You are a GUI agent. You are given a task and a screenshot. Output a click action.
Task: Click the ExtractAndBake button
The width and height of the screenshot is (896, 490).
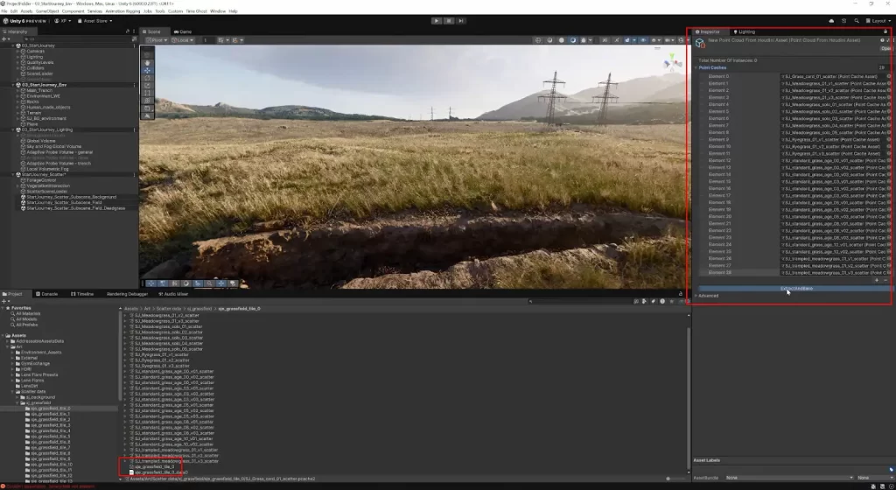pos(795,288)
